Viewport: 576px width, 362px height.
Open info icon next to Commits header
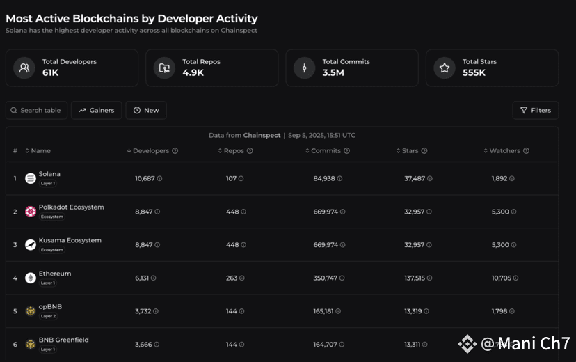click(x=346, y=150)
